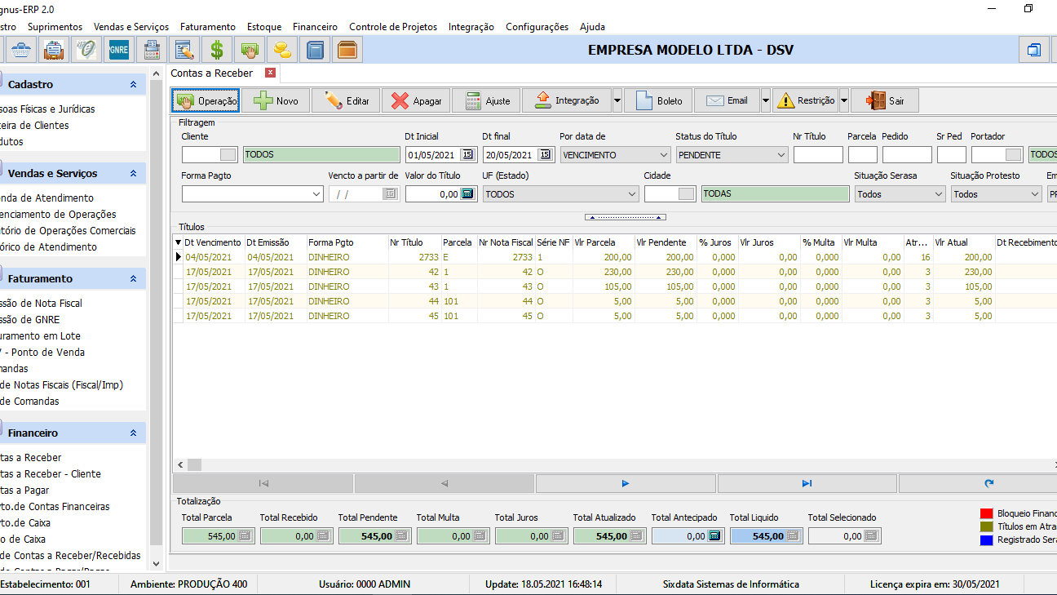Screen dimensions: 1057x595
Task: Open the Forma Pagto dropdown
Action: pyautogui.click(x=316, y=194)
